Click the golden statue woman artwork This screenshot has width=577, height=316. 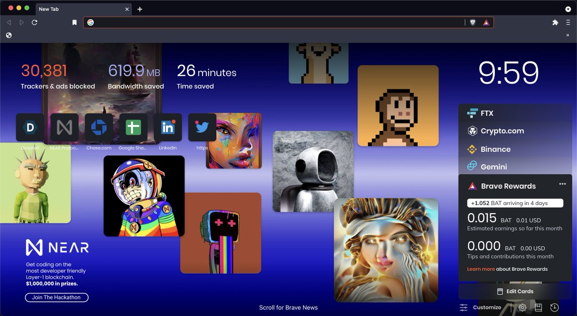[386, 250]
